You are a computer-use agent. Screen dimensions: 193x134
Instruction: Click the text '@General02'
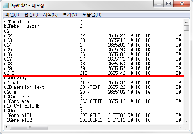19,120
